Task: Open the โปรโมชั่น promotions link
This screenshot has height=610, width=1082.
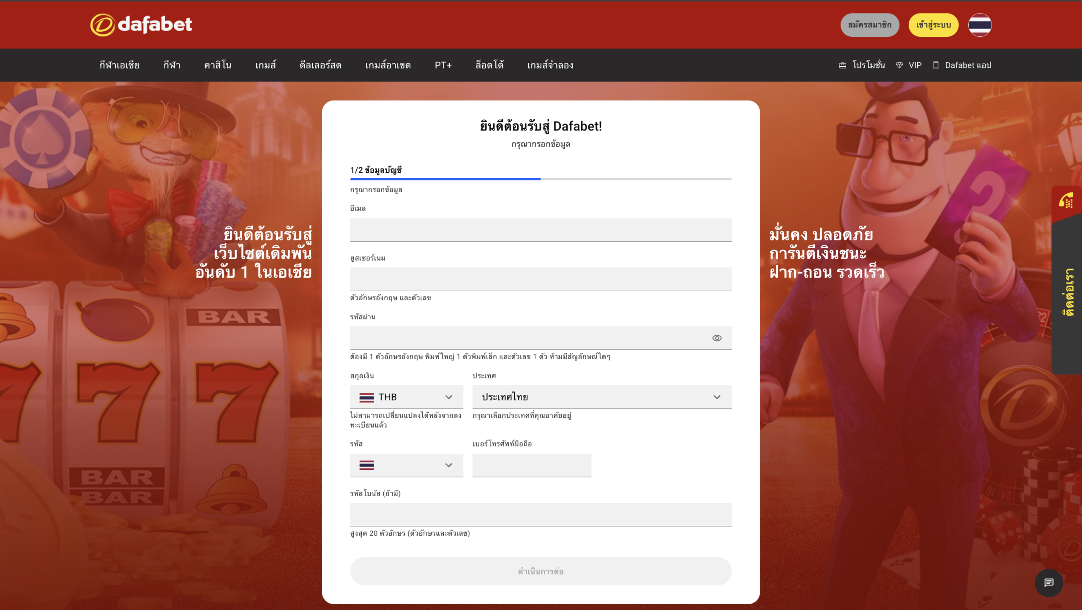Action: (869, 65)
